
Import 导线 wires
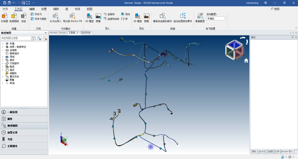(126, 14)
